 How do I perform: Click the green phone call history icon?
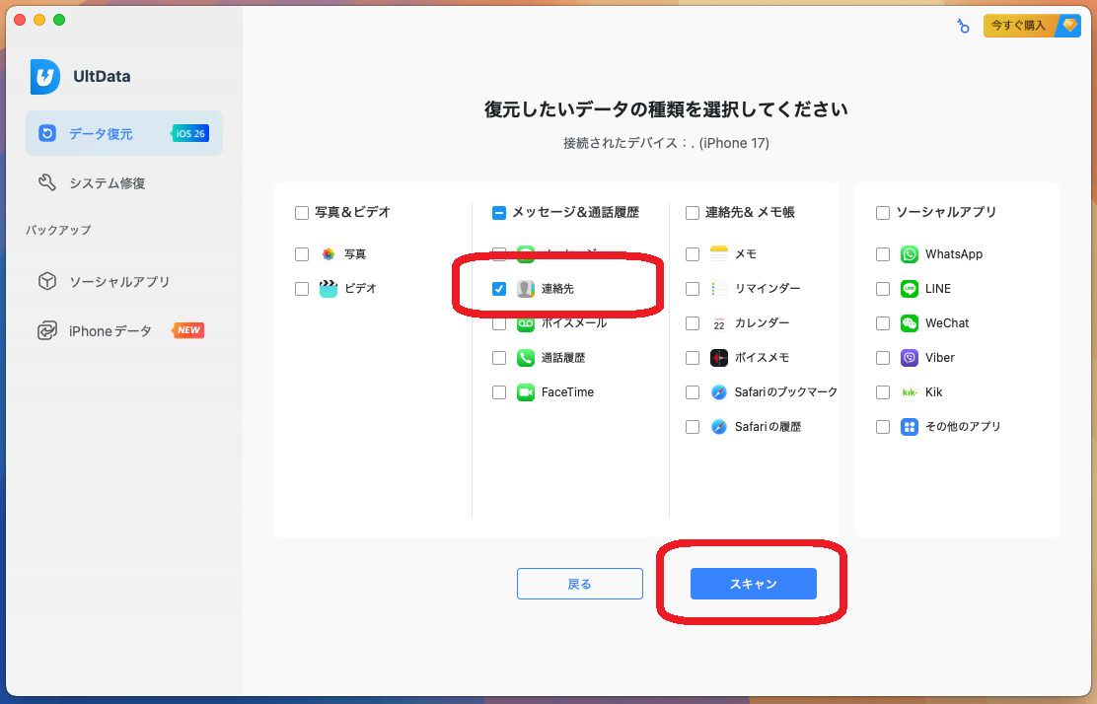[526, 358]
